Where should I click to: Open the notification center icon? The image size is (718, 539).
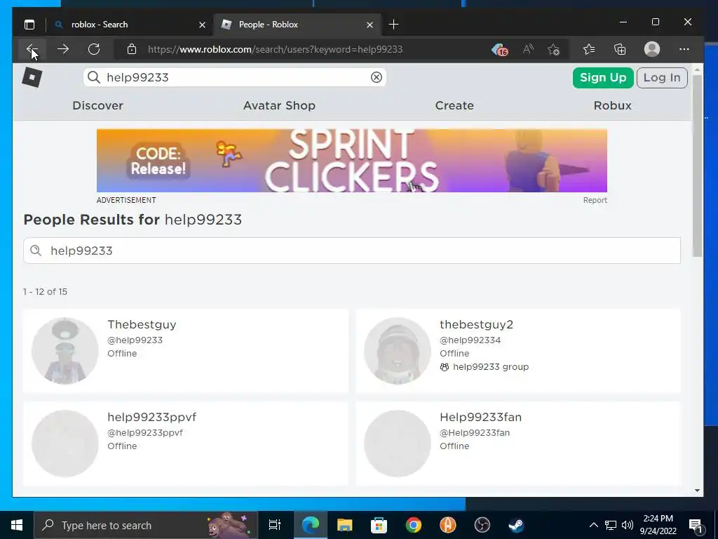[x=696, y=526]
